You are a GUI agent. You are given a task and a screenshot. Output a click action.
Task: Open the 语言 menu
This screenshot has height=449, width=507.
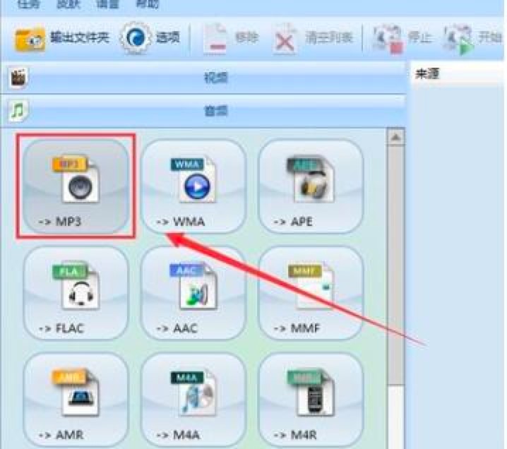pyautogui.click(x=108, y=4)
